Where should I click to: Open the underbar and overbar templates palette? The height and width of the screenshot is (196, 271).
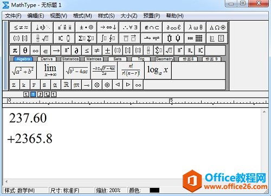coord(130,38)
